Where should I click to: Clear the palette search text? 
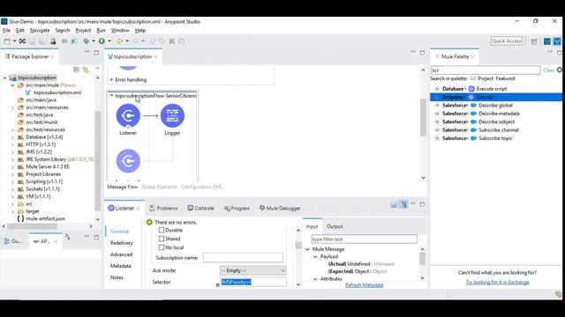click(548, 70)
